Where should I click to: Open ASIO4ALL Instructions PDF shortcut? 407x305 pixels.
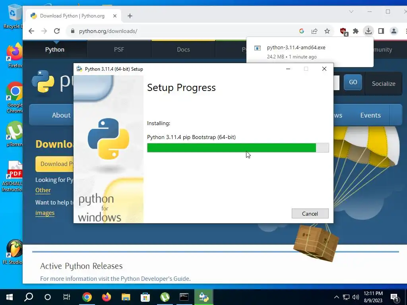pyautogui.click(x=12, y=176)
